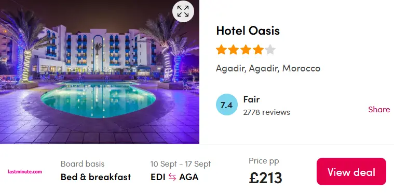This screenshot has width=394, height=193.
Task: Click the hotel pool photo
Action: pyautogui.click(x=100, y=72)
